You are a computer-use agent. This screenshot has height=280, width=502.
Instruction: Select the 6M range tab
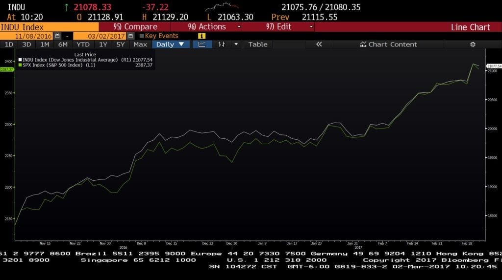(x=63, y=44)
